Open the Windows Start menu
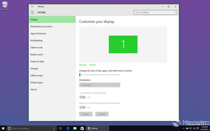Image resolution: width=210 pixels, height=131 pixels. coord(3,128)
